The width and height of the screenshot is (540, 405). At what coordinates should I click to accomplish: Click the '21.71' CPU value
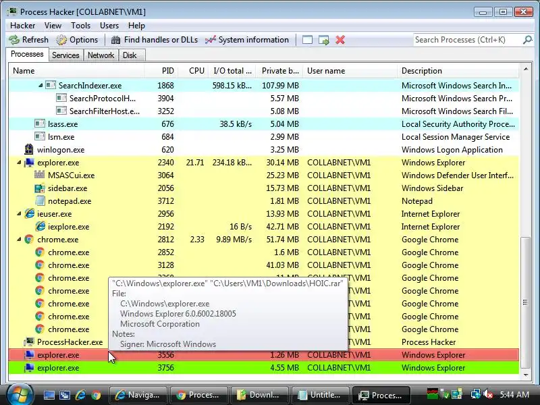click(x=195, y=163)
